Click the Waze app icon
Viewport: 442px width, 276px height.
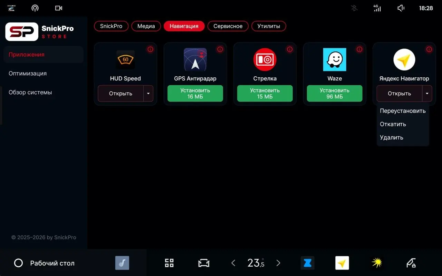tap(335, 60)
